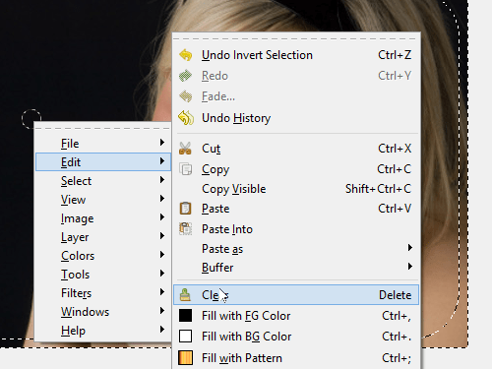Image resolution: width=492 pixels, height=369 pixels.
Task: Expand the Windows submenu arrow
Action: [x=162, y=310]
